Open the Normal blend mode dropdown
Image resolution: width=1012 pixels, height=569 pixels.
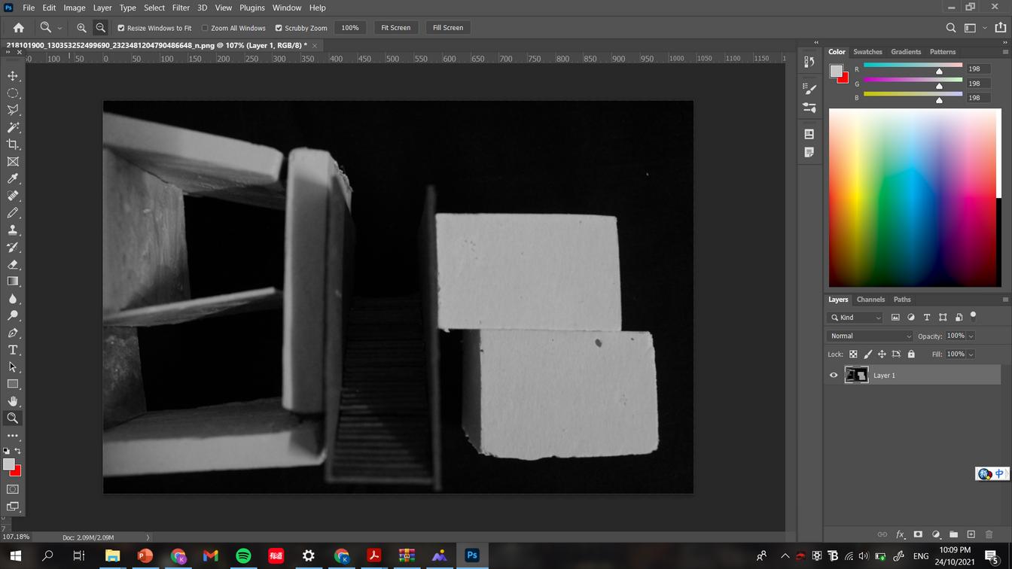click(870, 336)
